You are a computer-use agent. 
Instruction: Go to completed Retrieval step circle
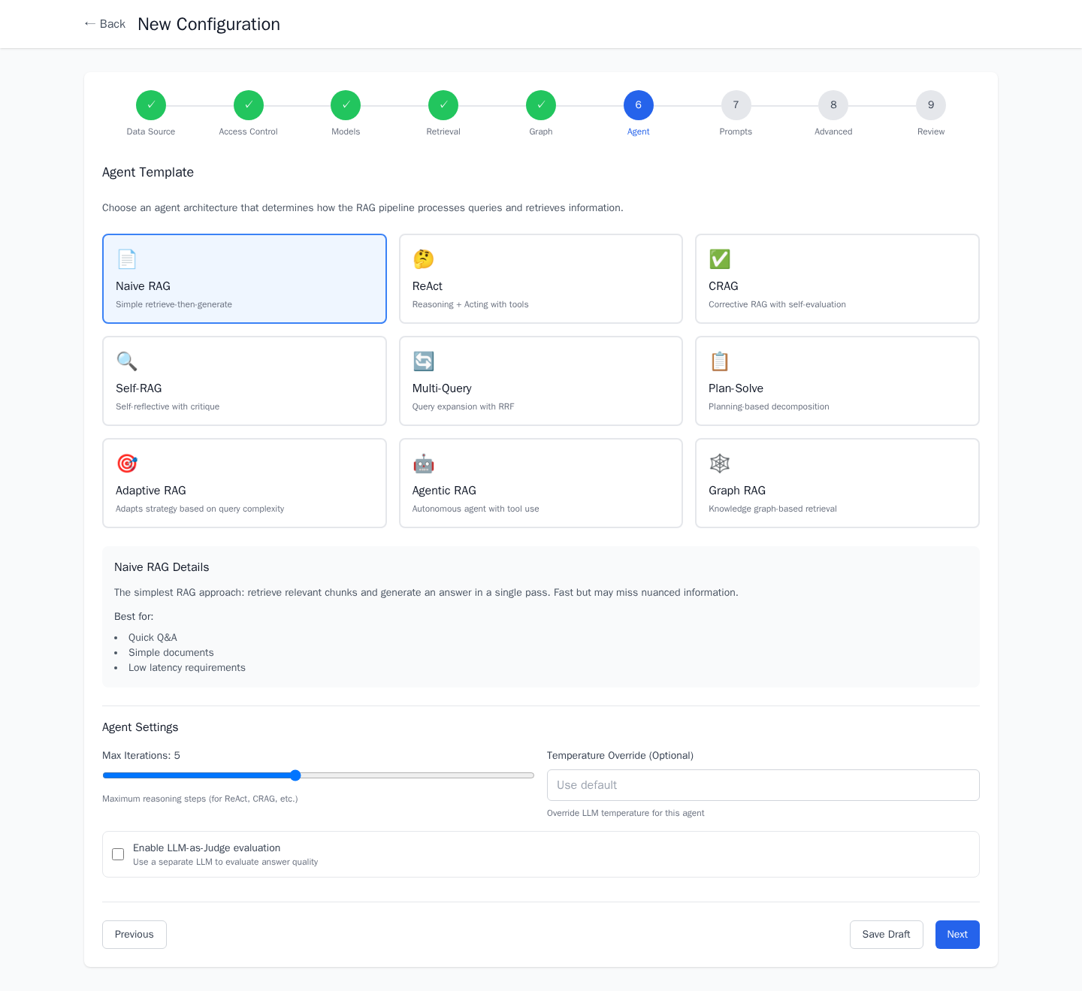point(443,105)
